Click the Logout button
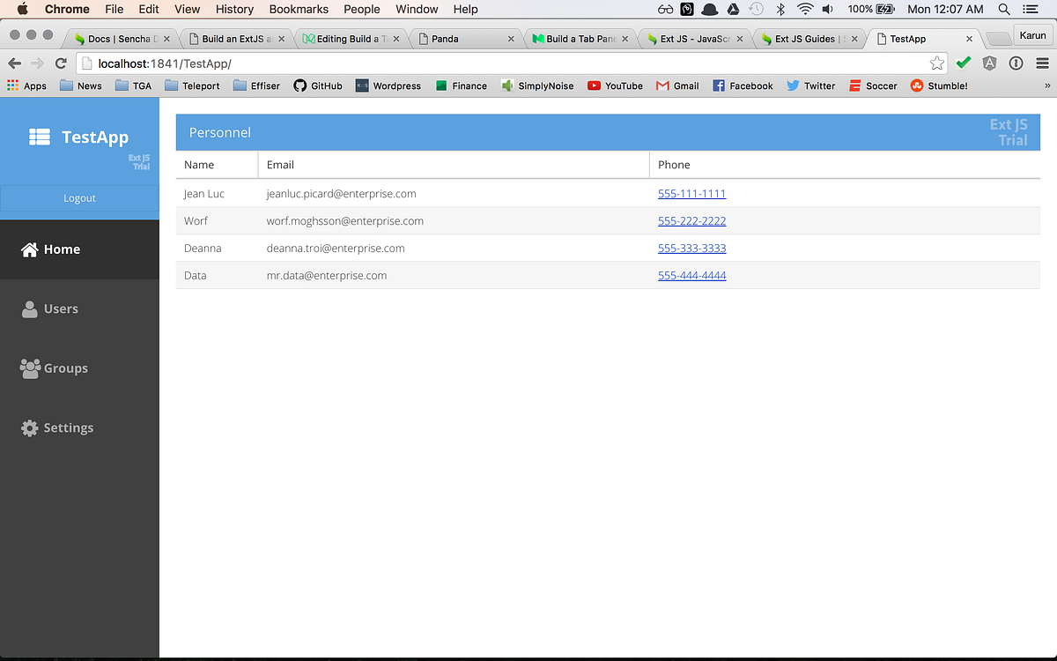 [x=79, y=198]
